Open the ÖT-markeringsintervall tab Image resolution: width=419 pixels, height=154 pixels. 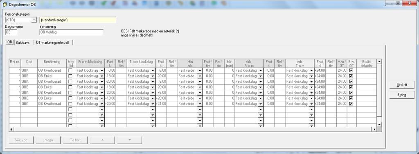click(x=54, y=43)
